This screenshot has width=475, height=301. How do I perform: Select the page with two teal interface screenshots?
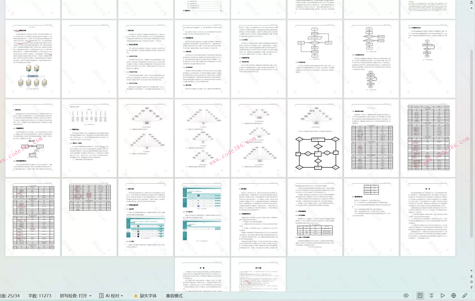[x=202, y=217]
